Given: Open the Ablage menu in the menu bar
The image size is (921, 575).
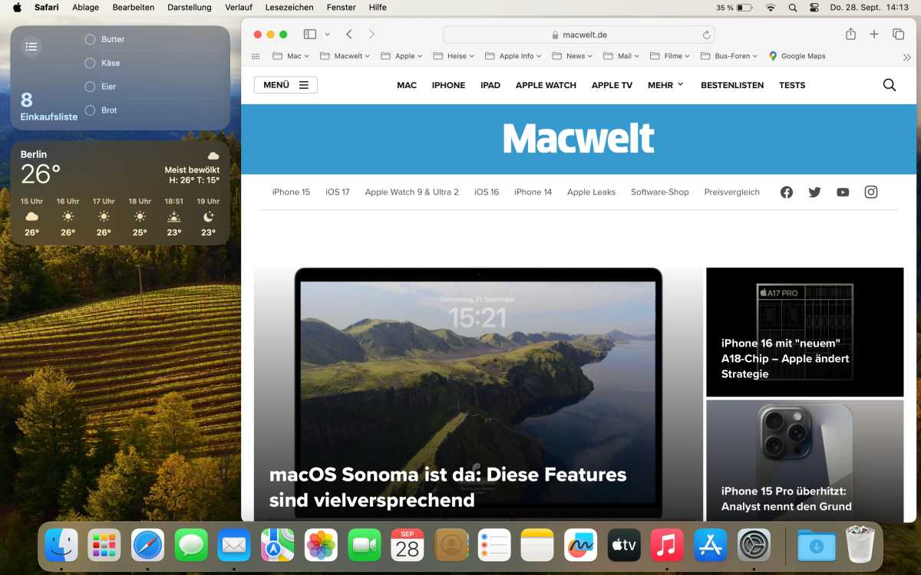Looking at the screenshot, I should (x=84, y=7).
